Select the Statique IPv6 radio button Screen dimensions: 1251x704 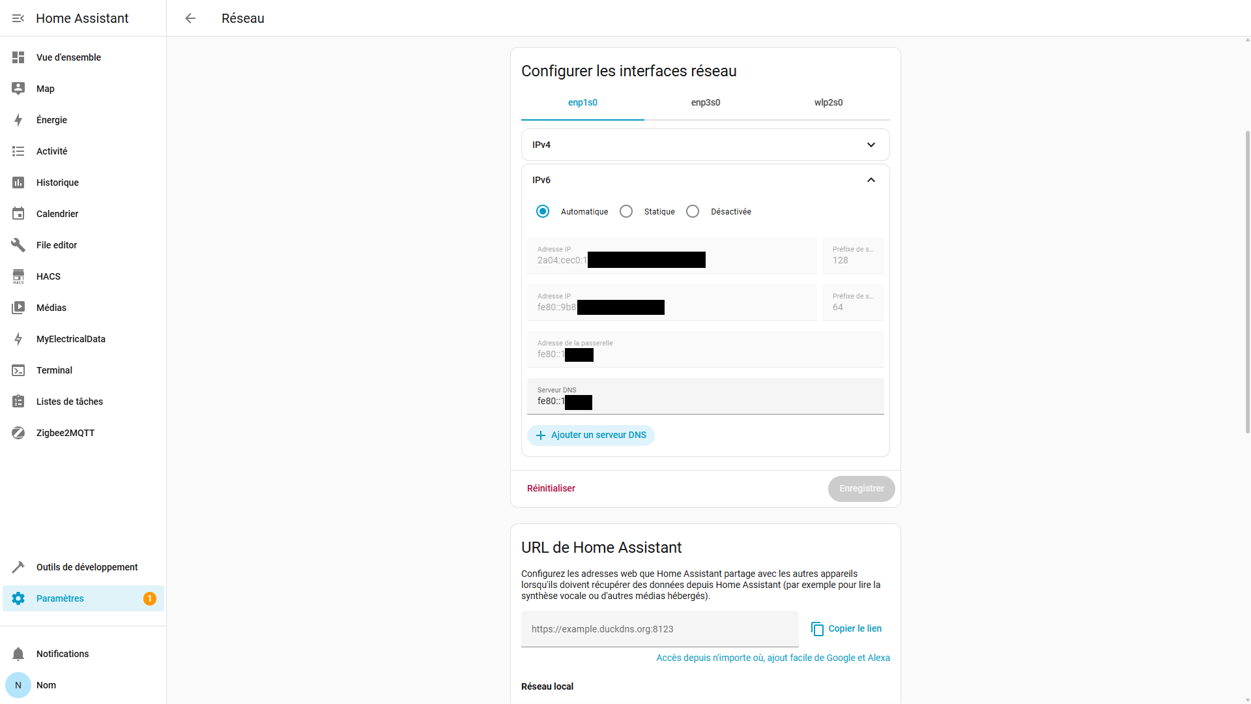626,211
